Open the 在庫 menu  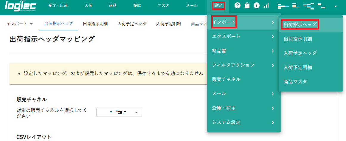pyautogui.click(x=137, y=6)
